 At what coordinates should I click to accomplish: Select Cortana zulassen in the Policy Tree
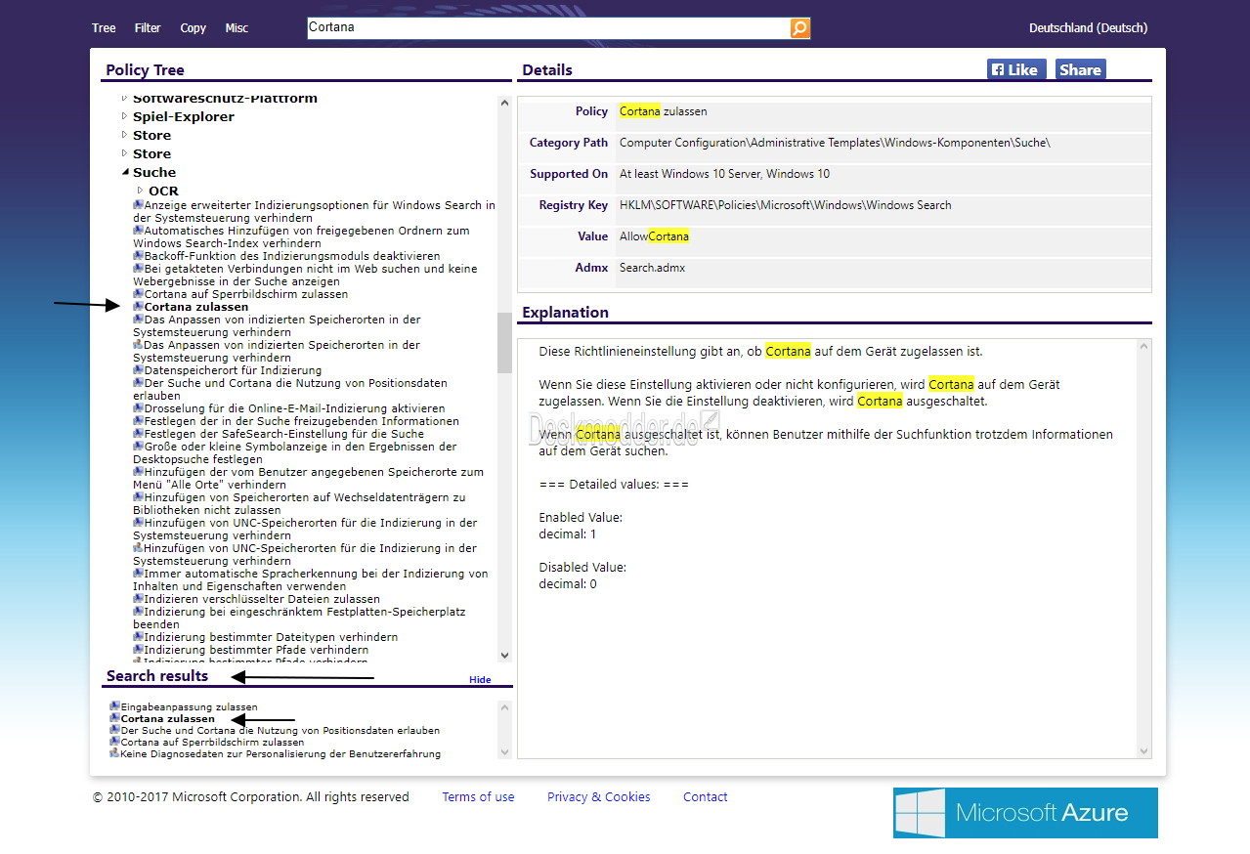pyautogui.click(x=196, y=307)
